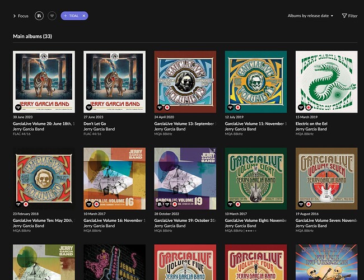Screen dimensions: 364x280
Task: Remove the TIDAL filter chip
Action: click(83, 16)
